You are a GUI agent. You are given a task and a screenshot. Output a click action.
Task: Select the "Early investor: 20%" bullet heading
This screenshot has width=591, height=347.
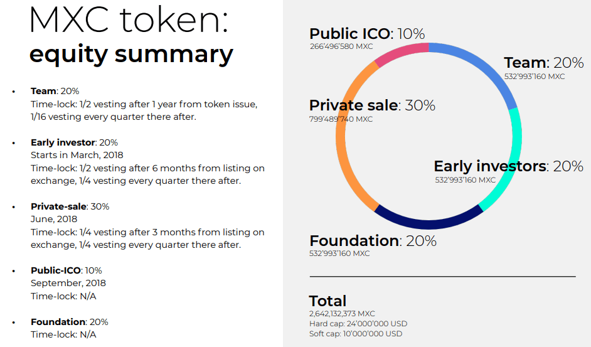tap(74, 142)
